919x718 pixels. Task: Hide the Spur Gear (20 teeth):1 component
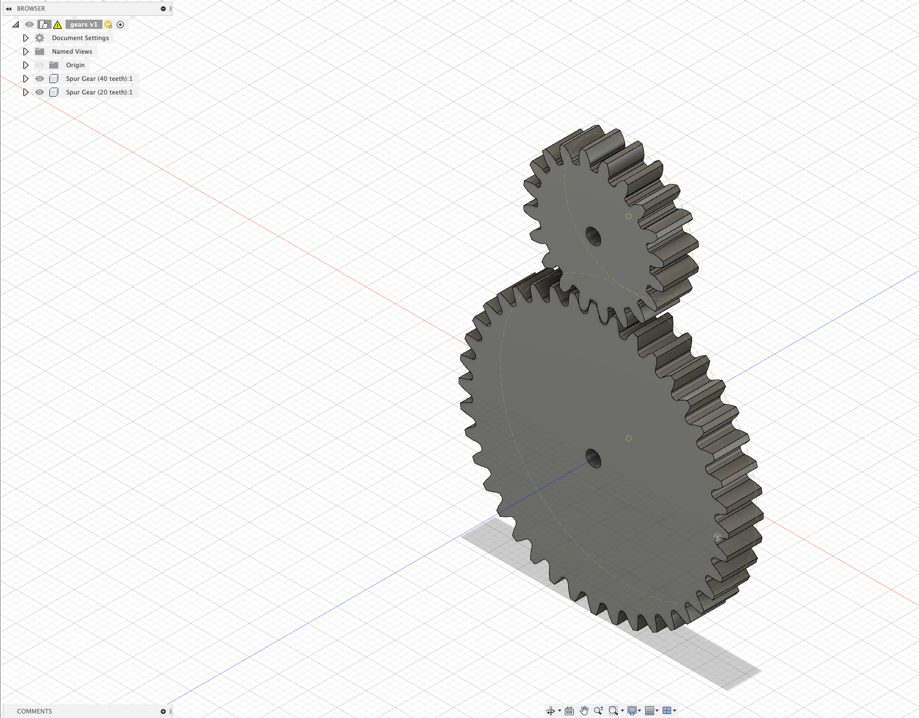40,92
